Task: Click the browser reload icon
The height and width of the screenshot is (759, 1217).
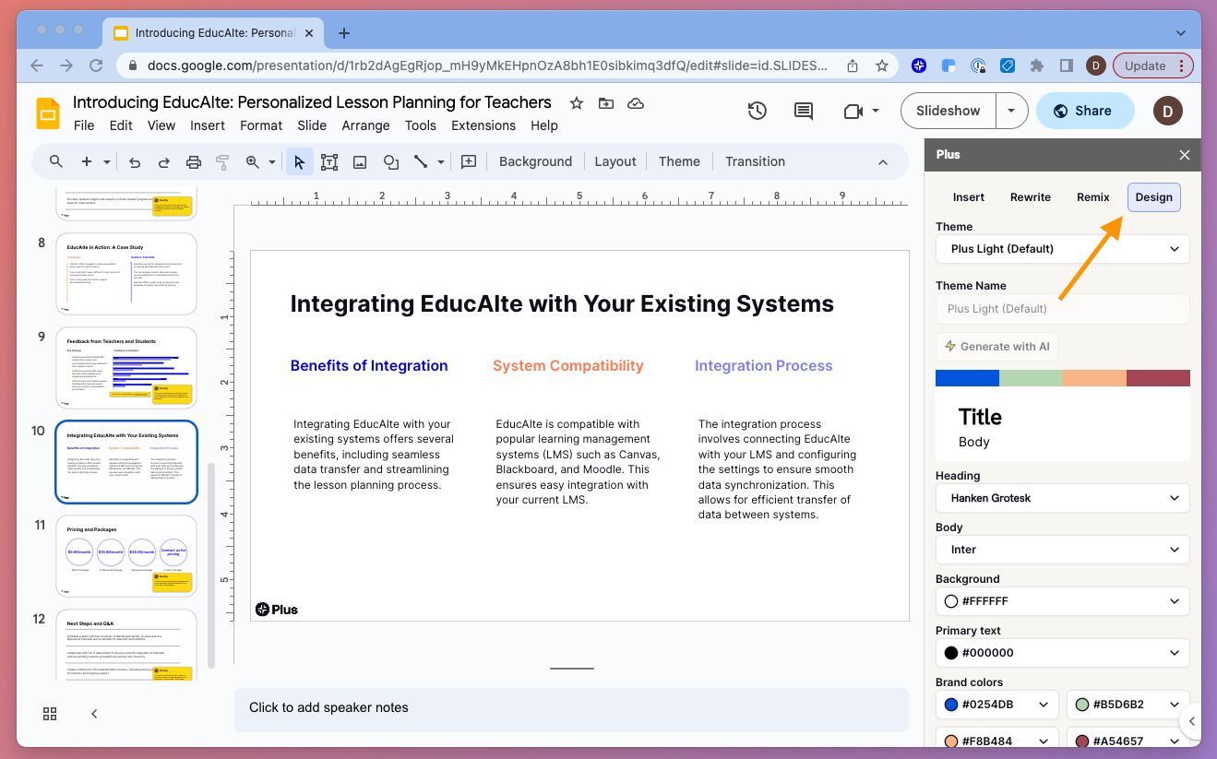Action: pos(96,65)
